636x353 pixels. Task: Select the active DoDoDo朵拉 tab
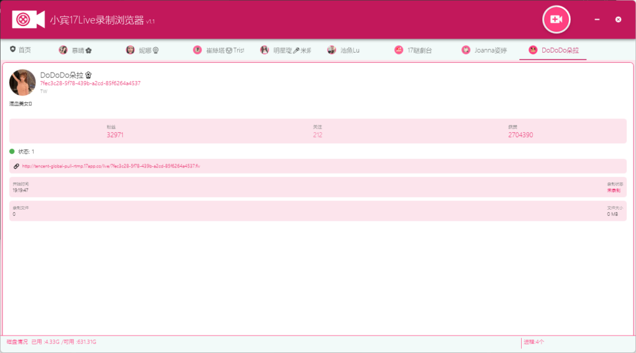click(553, 50)
